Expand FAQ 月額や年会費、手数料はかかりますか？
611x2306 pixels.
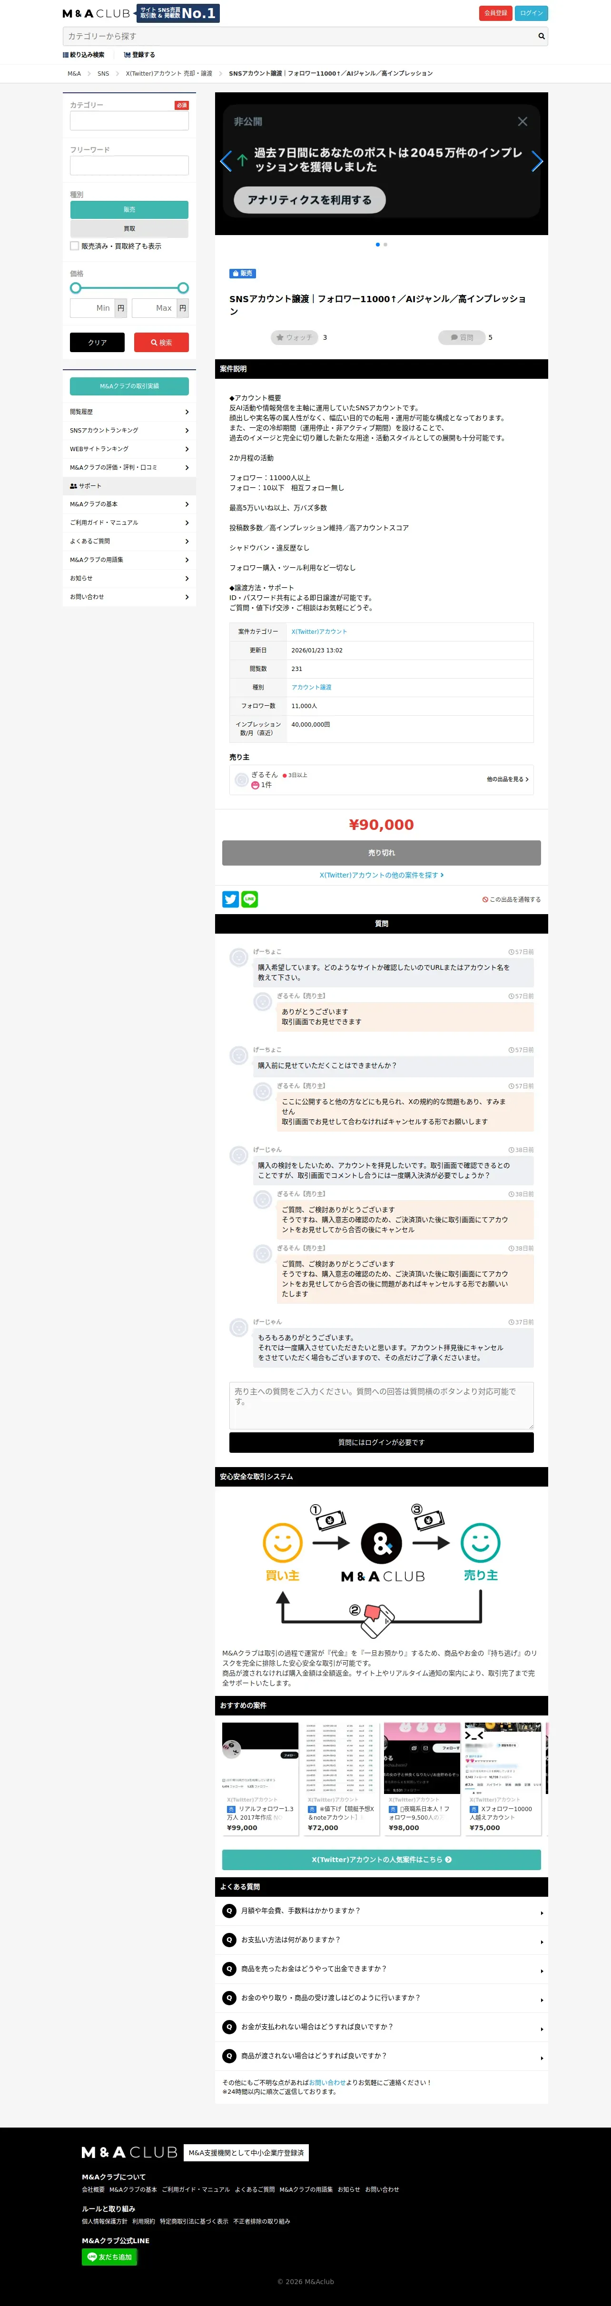click(x=381, y=1911)
